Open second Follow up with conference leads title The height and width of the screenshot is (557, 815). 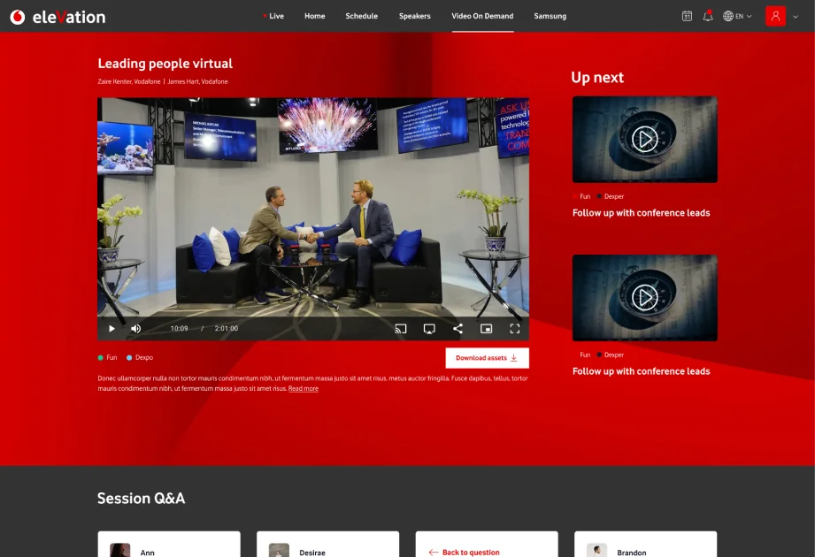641,371
